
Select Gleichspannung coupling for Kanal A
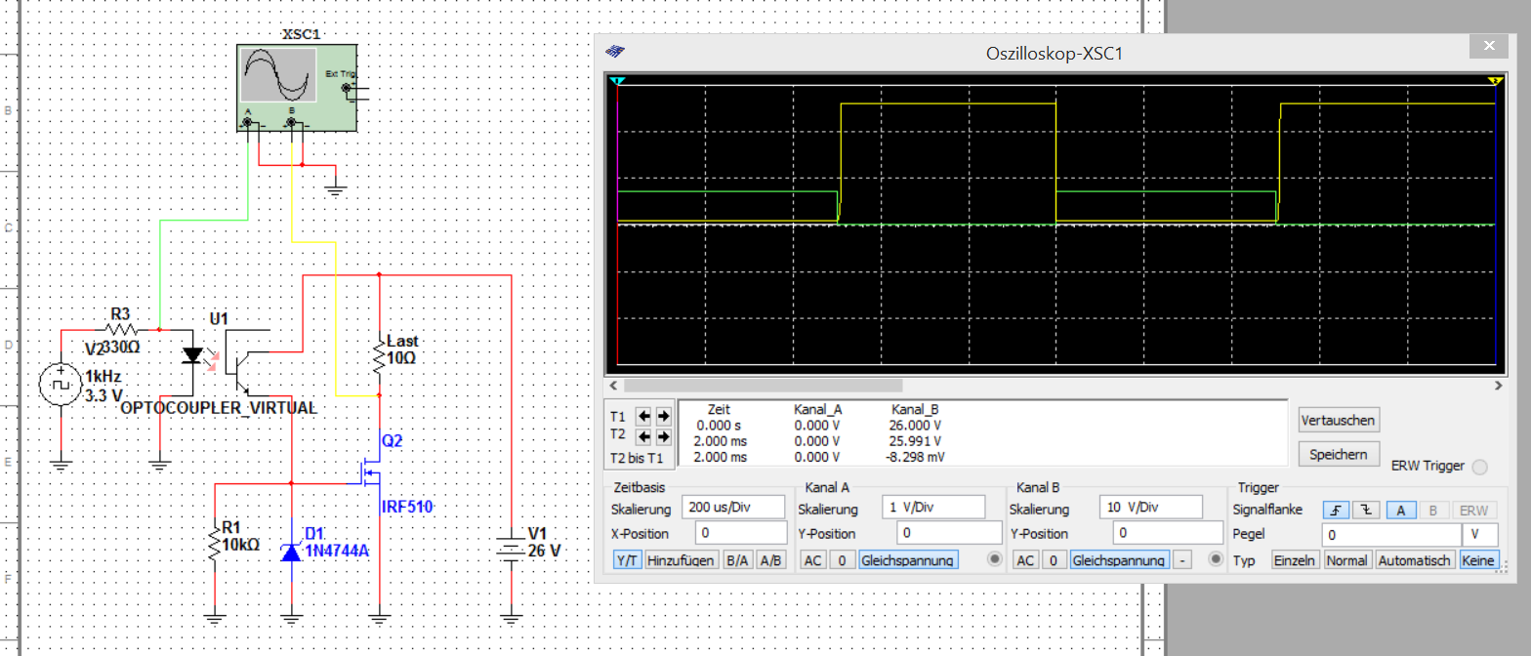[908, 560]
